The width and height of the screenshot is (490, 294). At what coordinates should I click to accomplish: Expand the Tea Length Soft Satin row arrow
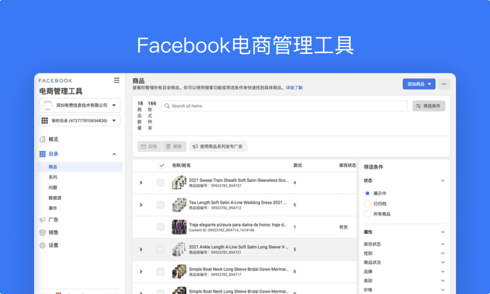[x=141, y=205]
